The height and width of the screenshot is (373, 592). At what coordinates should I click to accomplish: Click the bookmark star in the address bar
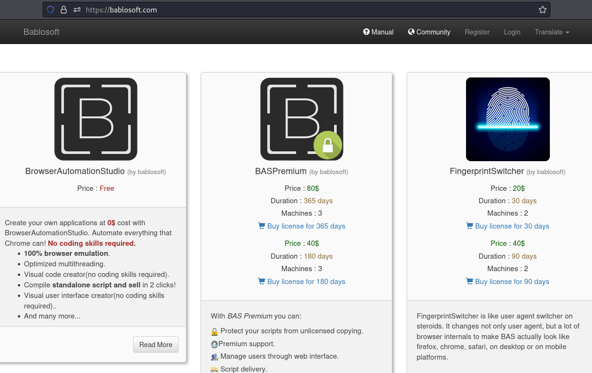[x=543, y=10]
